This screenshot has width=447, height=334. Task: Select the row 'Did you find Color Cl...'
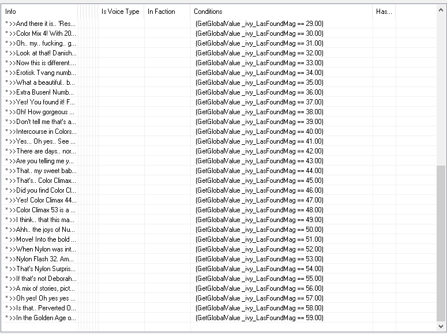(x=219, y=190)
